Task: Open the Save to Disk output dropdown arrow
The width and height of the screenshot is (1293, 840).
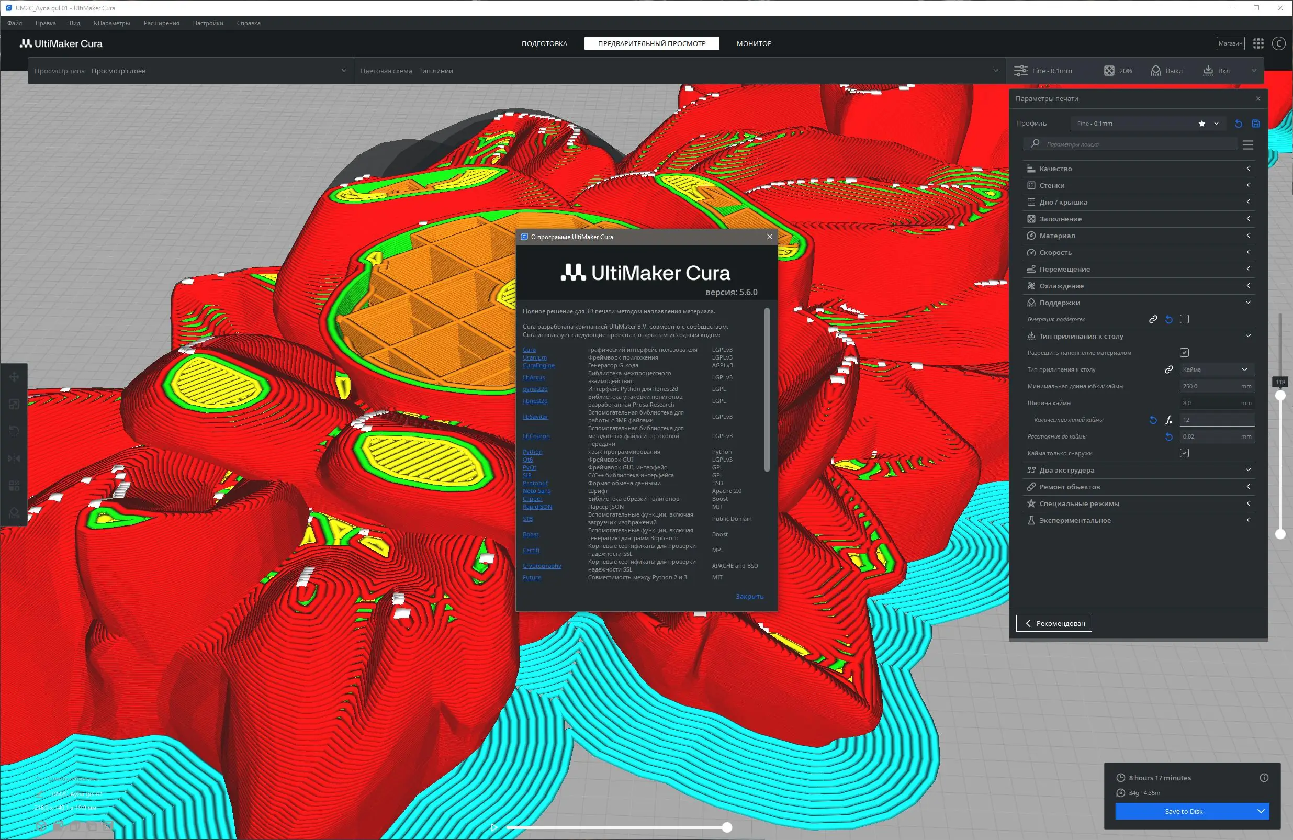Action: point(1261,811)
